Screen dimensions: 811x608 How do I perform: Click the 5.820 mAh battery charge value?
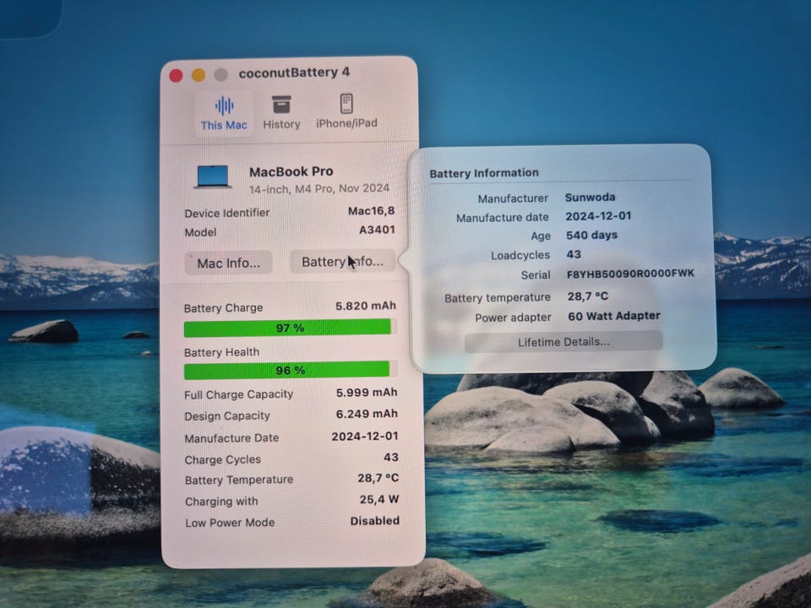pyautogui.click(x=366, y=306)
